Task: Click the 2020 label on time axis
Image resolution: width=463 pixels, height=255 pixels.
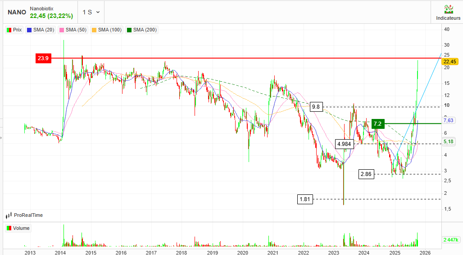Action: point(242,252)
